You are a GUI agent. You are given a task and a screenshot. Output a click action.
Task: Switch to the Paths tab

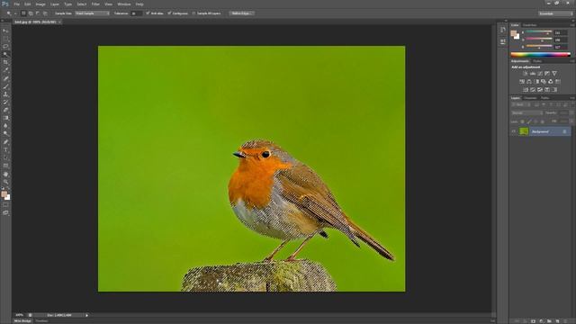pyautogui.click(x=545, y=98)
